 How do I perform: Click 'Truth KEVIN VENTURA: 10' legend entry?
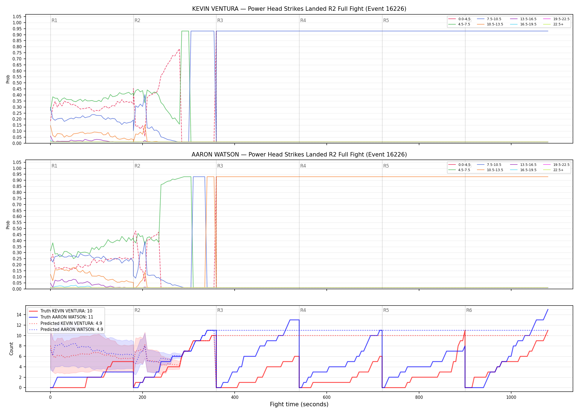click(x=61, y=311)
